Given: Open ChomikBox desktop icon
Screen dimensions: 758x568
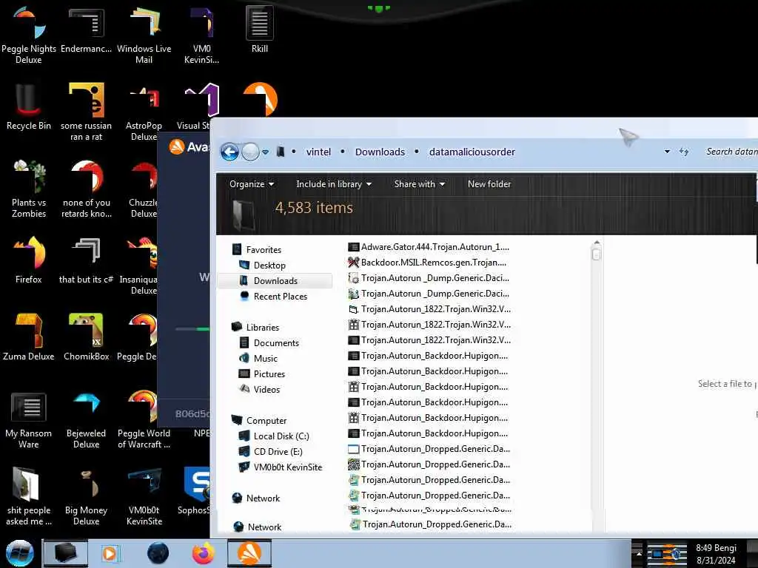Looking at the screenshot, I should pyautogui.click(x=86, y=337).
